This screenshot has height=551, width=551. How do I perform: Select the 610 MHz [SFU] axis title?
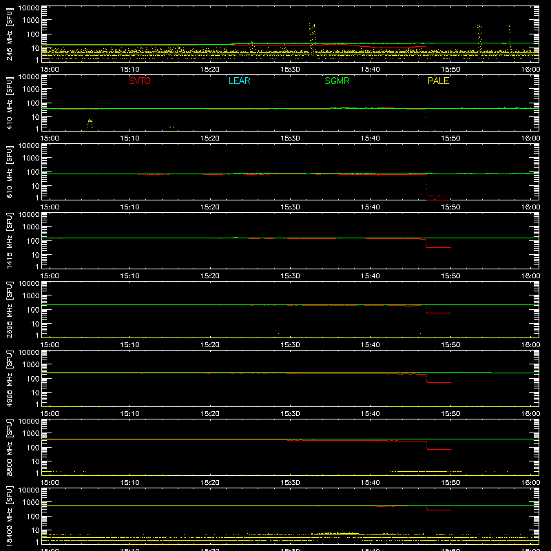point(9,171)
